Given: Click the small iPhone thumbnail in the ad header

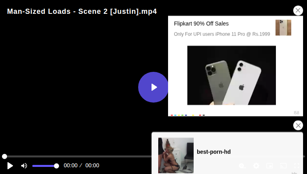Looking at the screenshot, I should pyautogui.click(x=283, y=28).
